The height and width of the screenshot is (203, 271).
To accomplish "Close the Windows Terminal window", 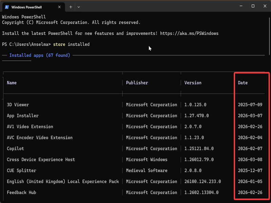I will (265, 6).
